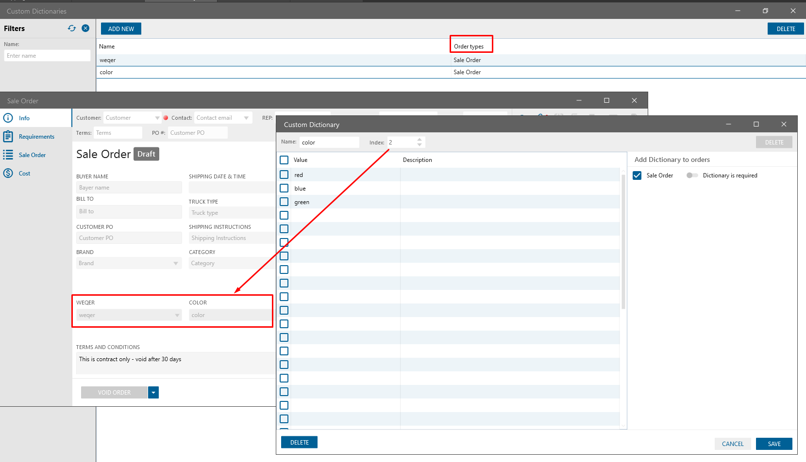Viewport: 806px width, 462px height.
Task: Increase the Index value with up arrow
Action: pos(420,140)
